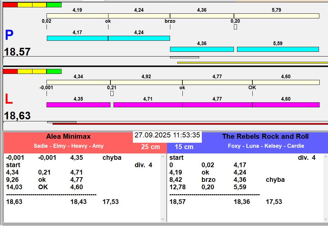Click the uppercase 'OK' label in lane L chart
This screenshot has height=226, width=328.
click(252, 88)
